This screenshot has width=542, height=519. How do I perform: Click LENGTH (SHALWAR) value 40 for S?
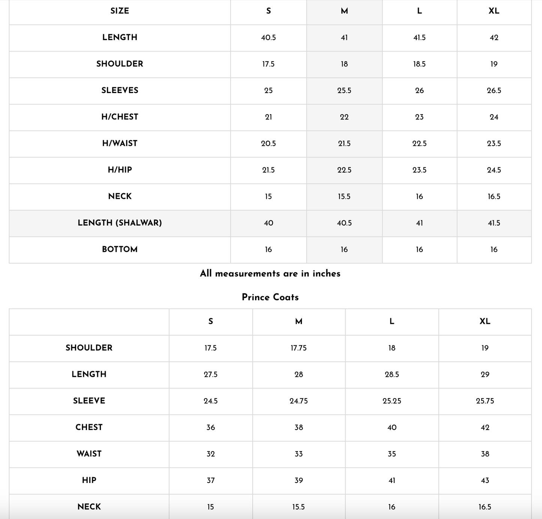click(x=268, y=223)
